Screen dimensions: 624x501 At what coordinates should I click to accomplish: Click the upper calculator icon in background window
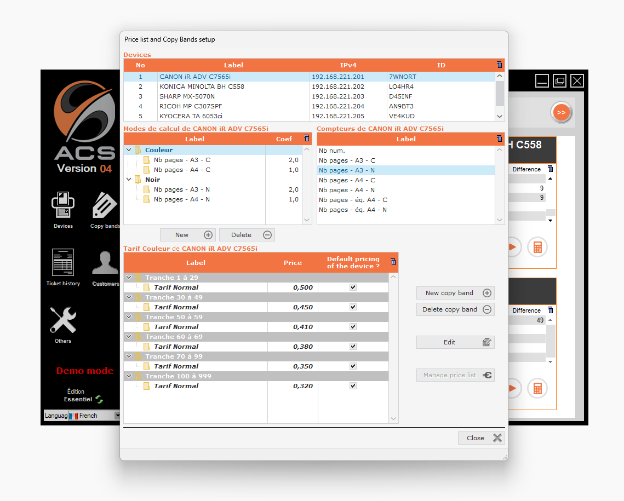[x=537, y=247]
